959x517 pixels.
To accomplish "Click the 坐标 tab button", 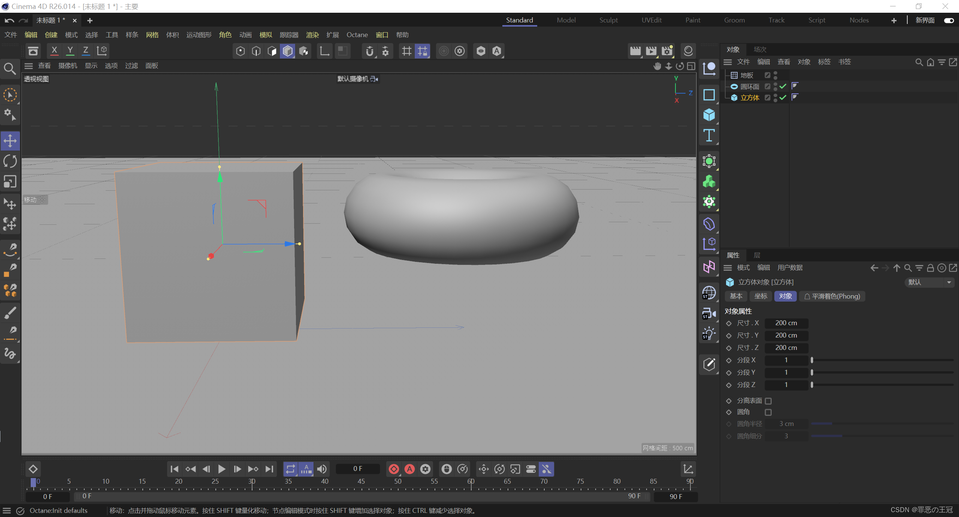I will click(x=760, y=296).
